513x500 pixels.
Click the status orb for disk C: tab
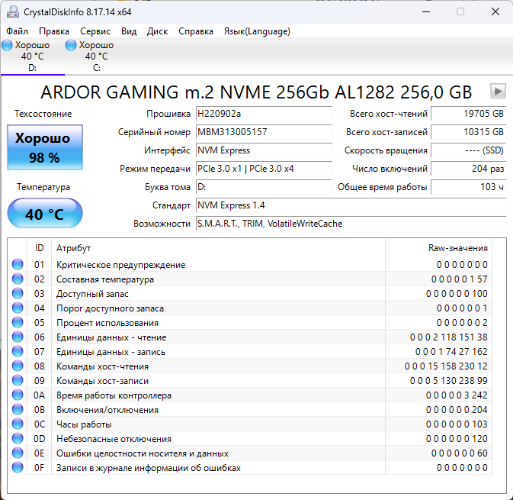pyautogui.click(x=72, y=45)
